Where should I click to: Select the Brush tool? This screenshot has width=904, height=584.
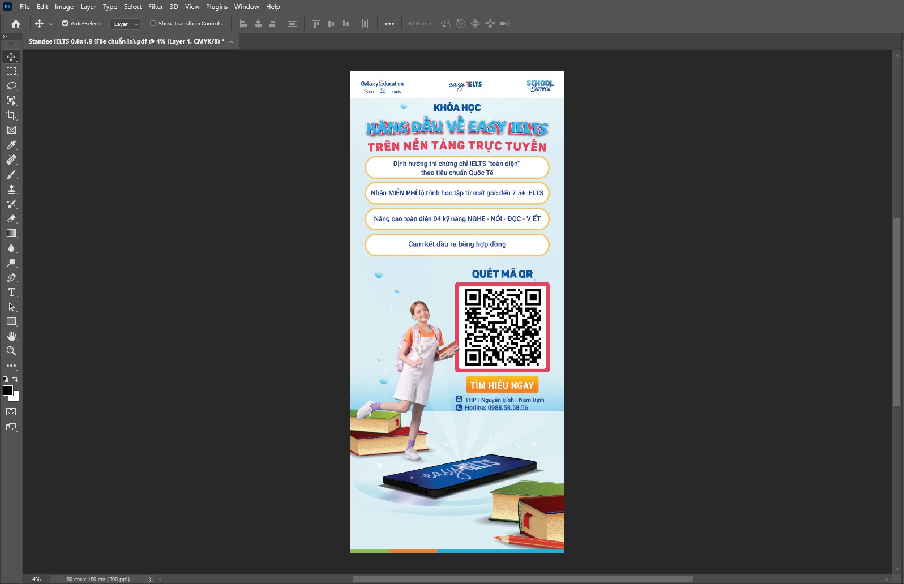coord(11,174)
